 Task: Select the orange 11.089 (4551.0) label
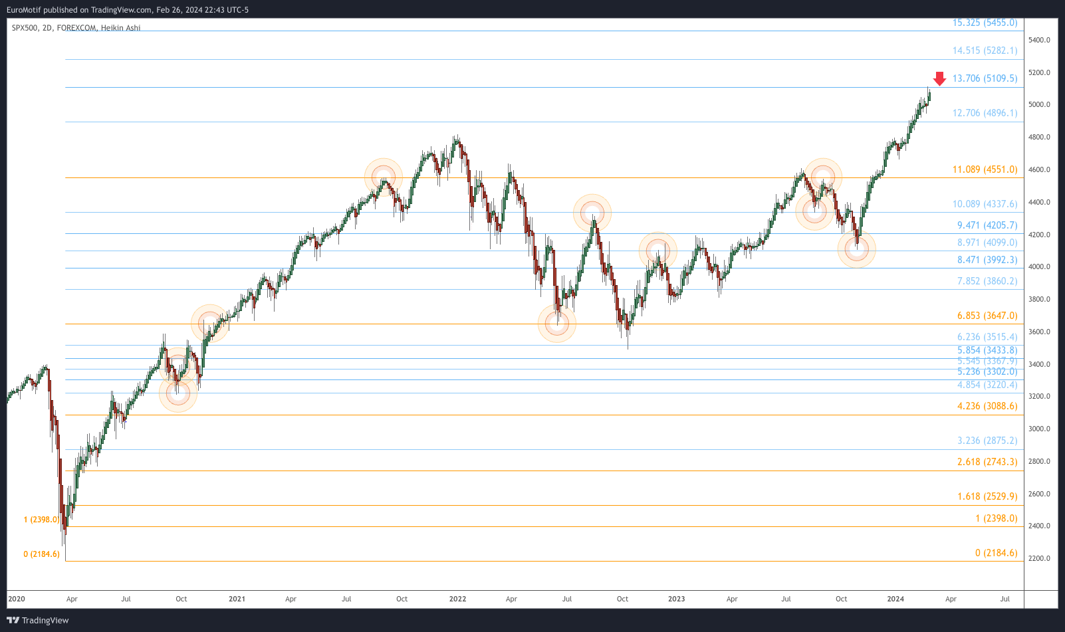click(985, 169)
